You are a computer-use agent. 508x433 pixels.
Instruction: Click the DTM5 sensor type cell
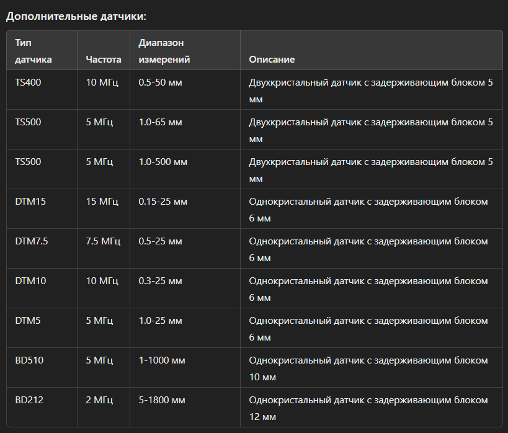[28, 320]
